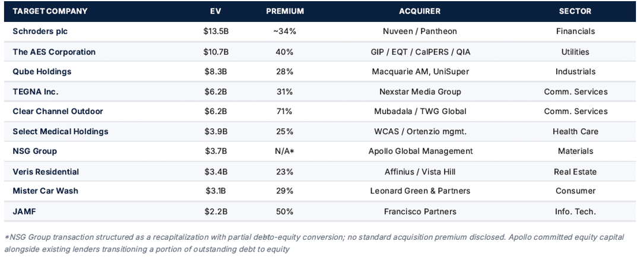Image resolution: width=640 pixels, height=257 pixels.
Task: Click the EV column header
Action: (x=216, y=11)
